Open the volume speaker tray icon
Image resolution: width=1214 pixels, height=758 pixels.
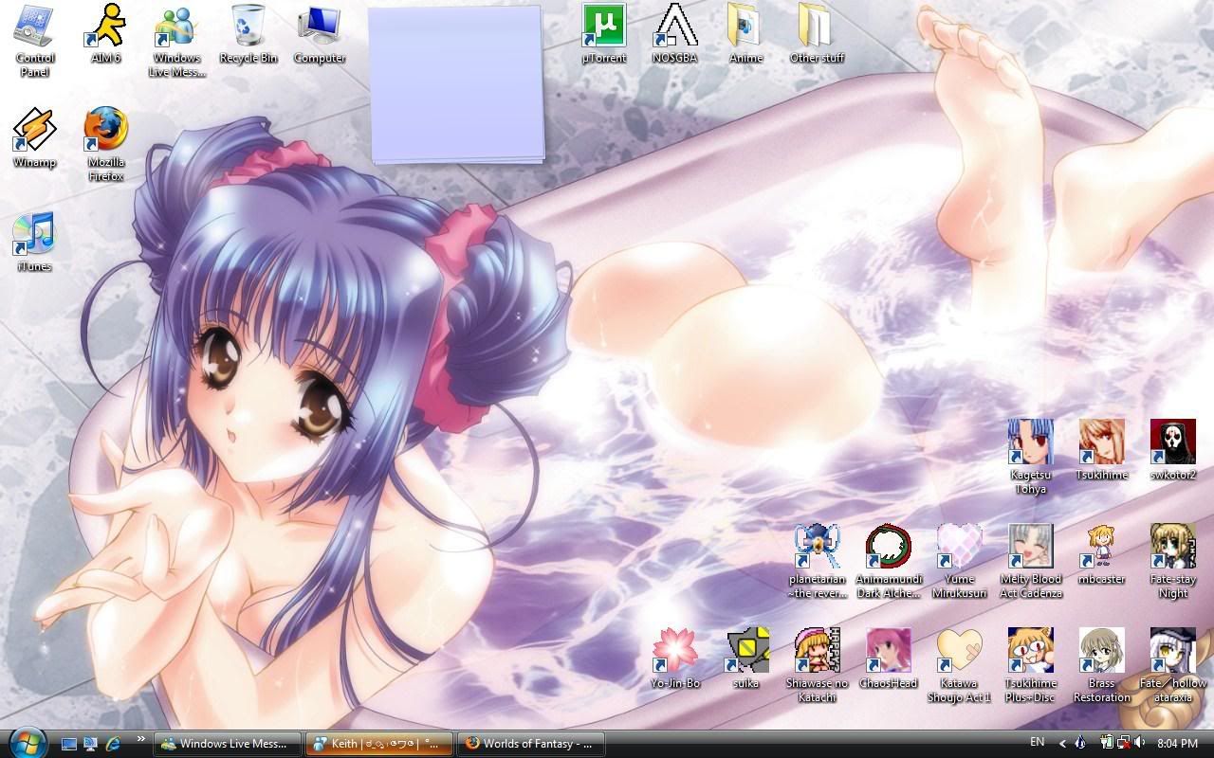[1139, 743]
